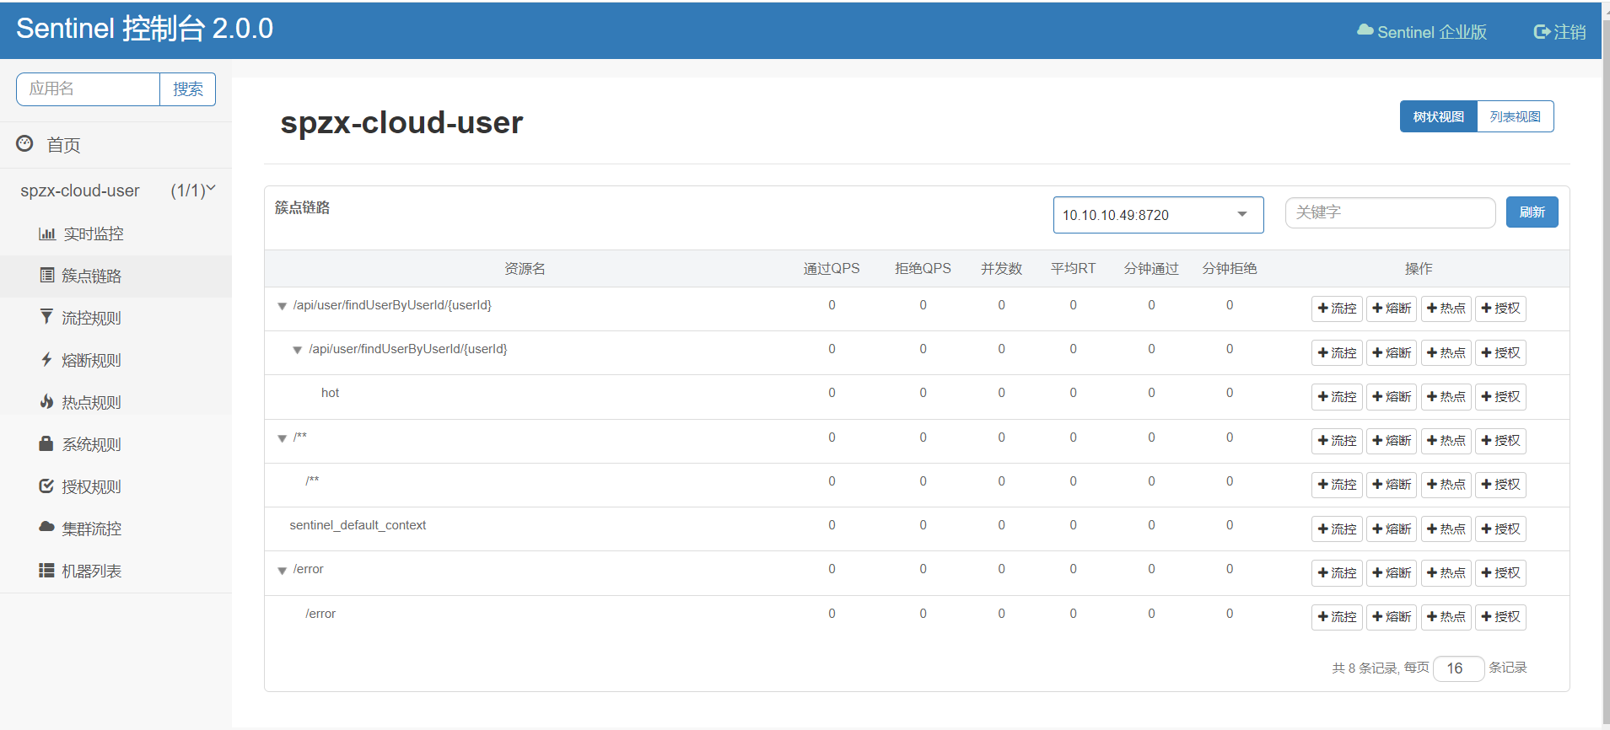Viewport: 1610px width, 730px height.
Task: Click the dashboard icon beside 首页
Action: [x=25, y=144]
